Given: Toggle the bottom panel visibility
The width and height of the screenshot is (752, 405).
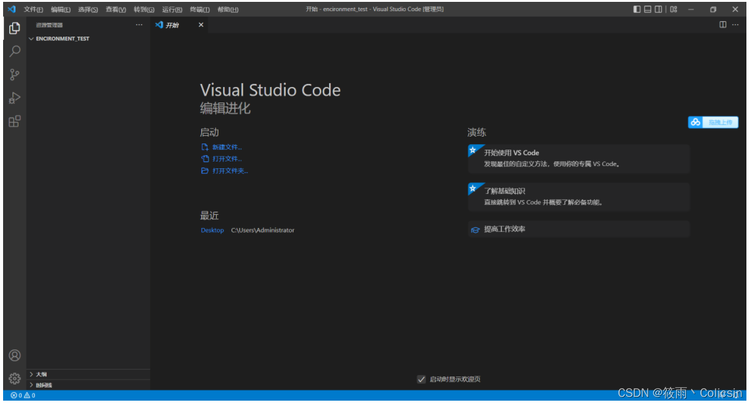Looking at the screenshot, I should (x=648, y=9).
